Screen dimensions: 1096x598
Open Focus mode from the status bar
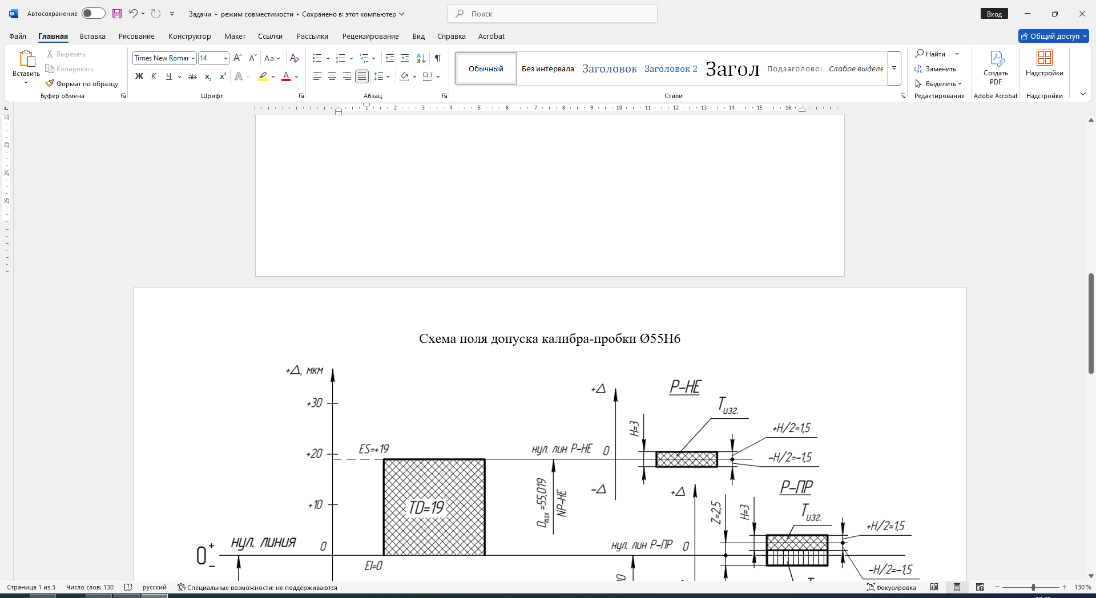[x=892, y=587]
